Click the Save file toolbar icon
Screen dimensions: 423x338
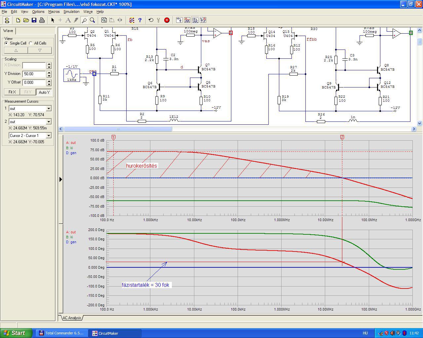click(34, 20)
